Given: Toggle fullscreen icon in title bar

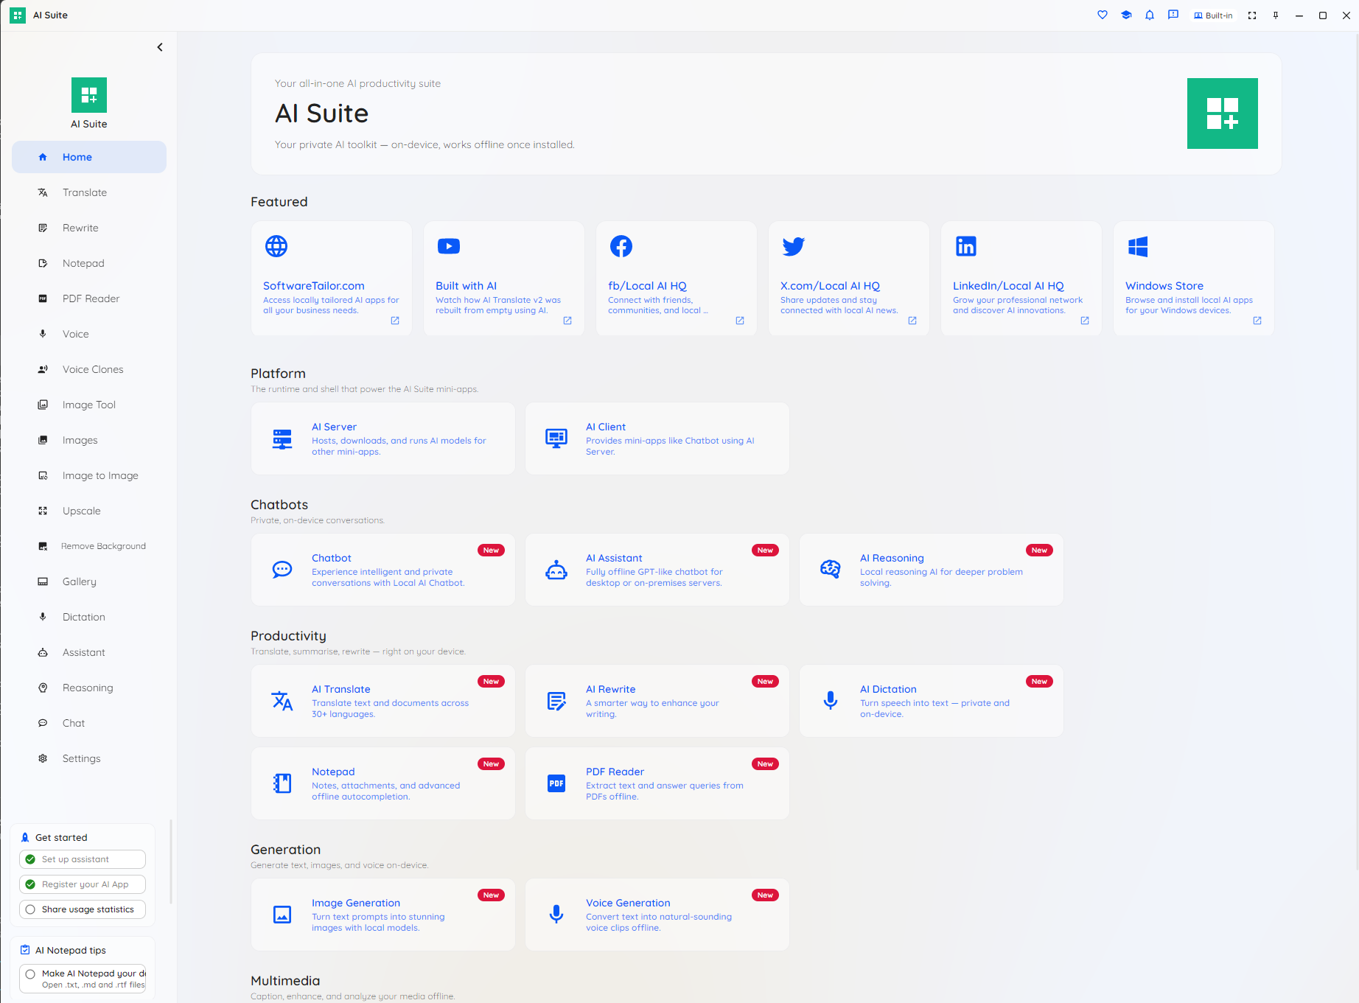Looking at the screenshot, I should [1252, 15].
